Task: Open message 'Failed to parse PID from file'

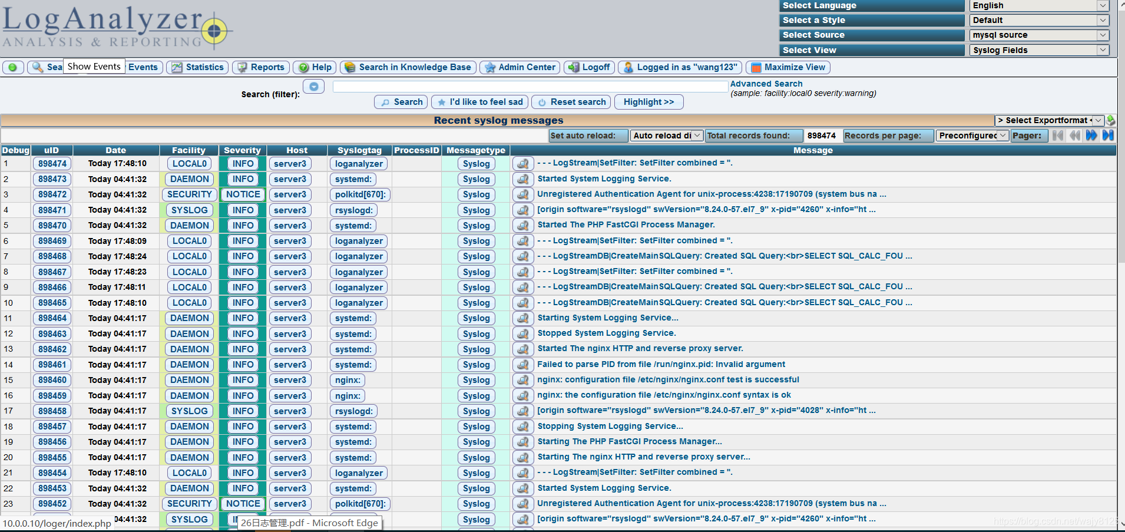Action: (x=661, y=364)
